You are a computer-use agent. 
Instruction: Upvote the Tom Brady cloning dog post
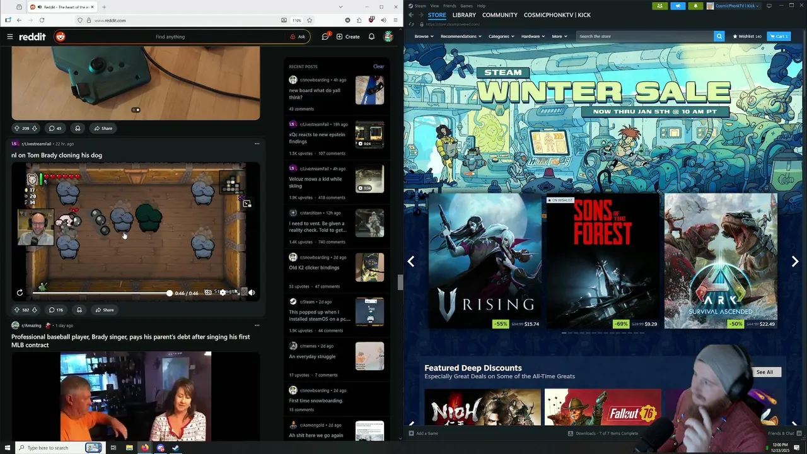[x=17, y=310]
